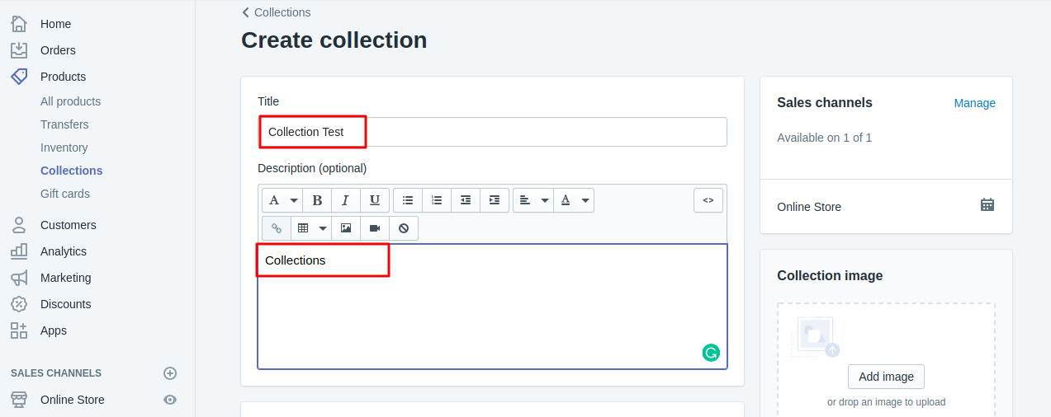
Task: Click inside the Description text area
Action: coord(492,306)
